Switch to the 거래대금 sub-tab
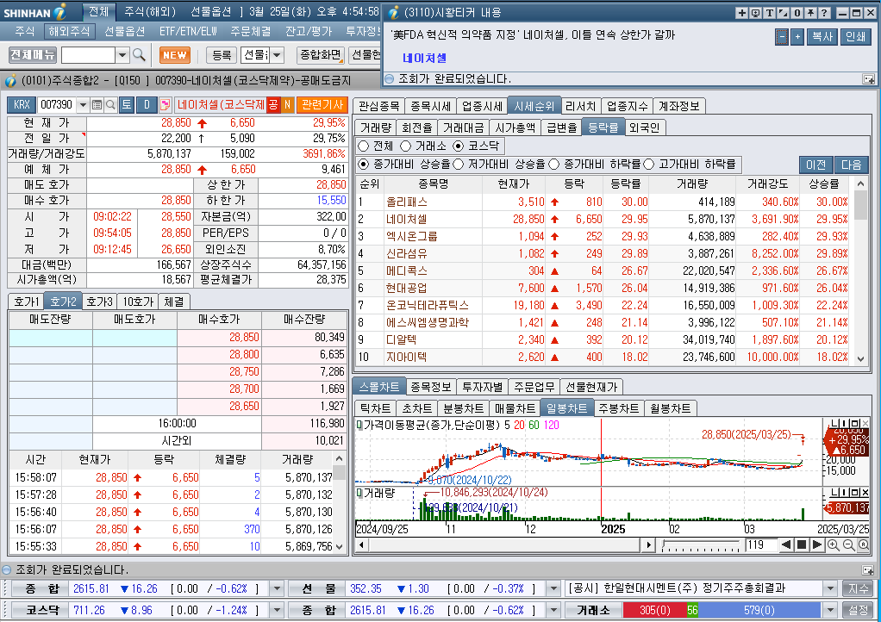881x622 pixels. tap(463, 128)
